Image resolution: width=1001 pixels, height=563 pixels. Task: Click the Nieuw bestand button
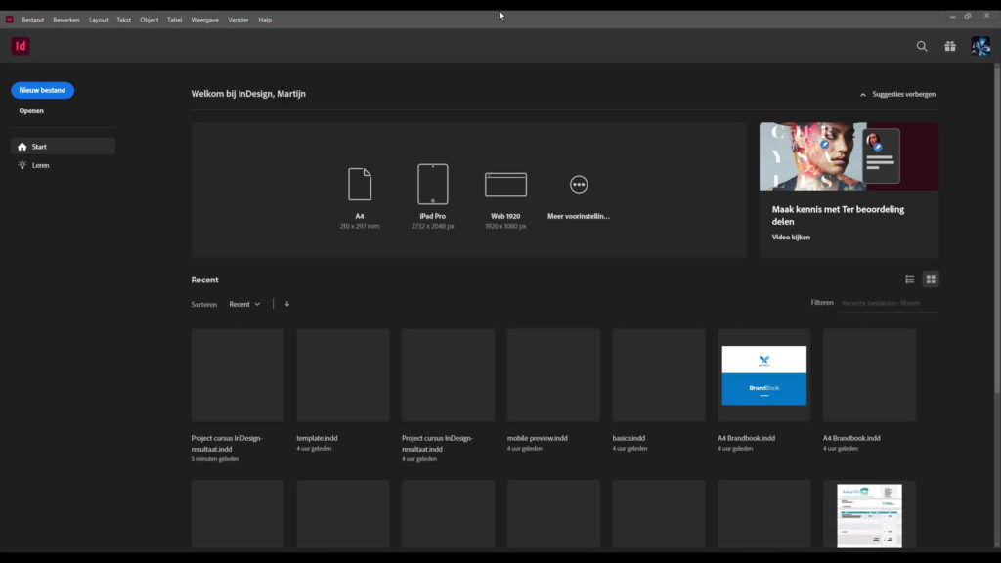[42, 90]
